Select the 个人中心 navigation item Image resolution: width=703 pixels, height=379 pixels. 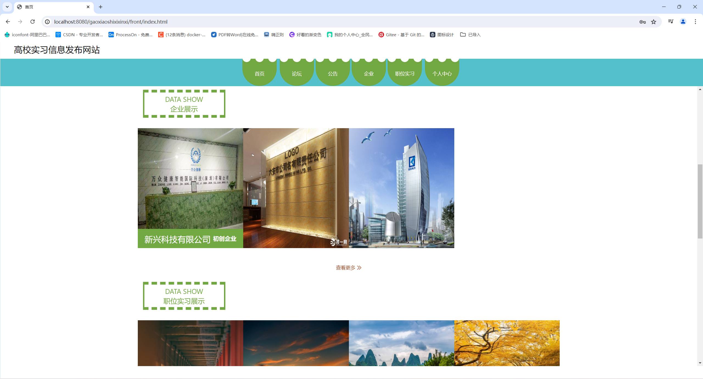point(442,74)
